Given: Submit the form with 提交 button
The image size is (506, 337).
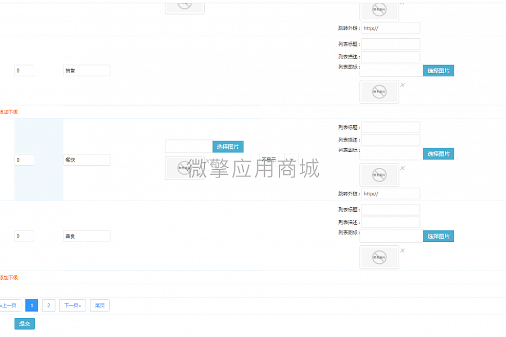Looking at the screenshot, I should click(x=25, y=324).
